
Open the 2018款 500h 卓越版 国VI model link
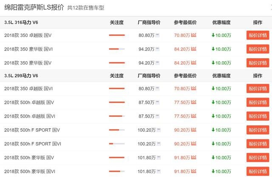tap(30, 116)
